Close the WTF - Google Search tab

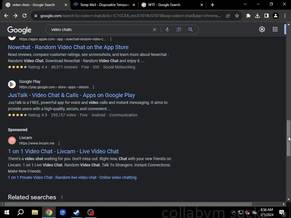[202, 5]
